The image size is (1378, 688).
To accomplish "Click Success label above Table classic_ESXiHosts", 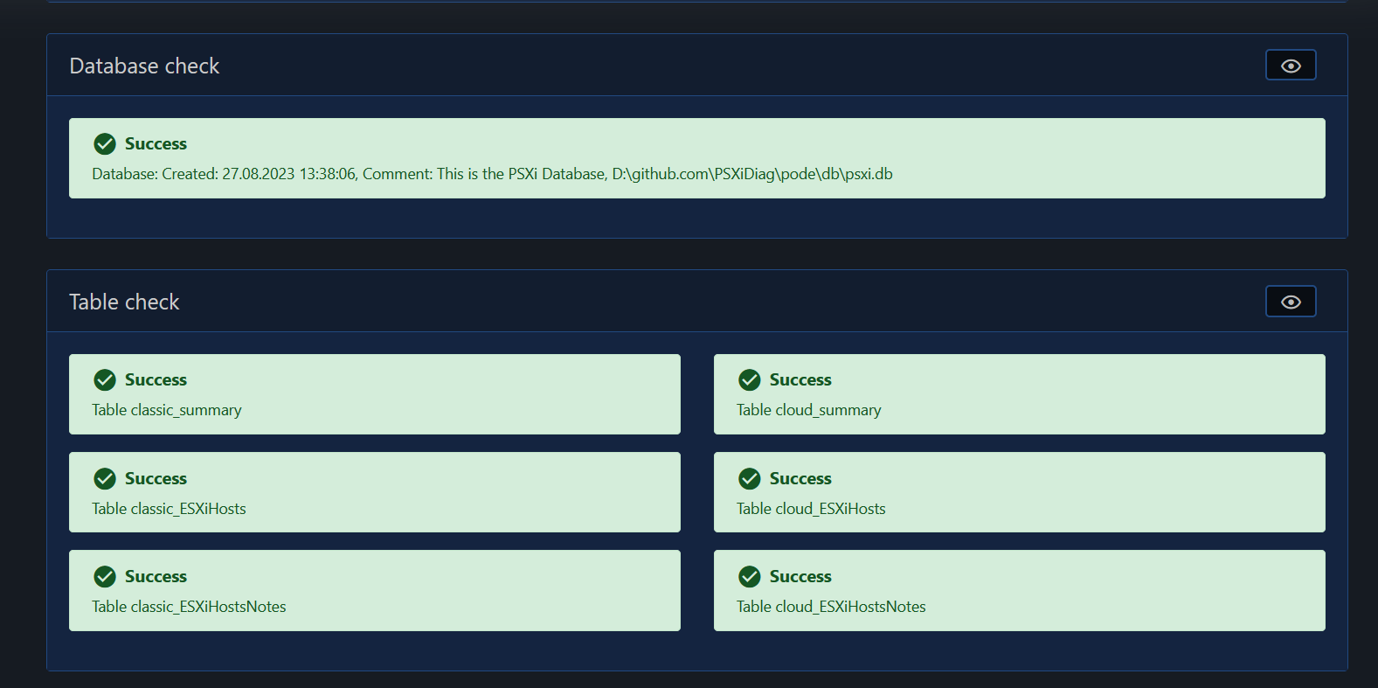I will pos(156,478).
